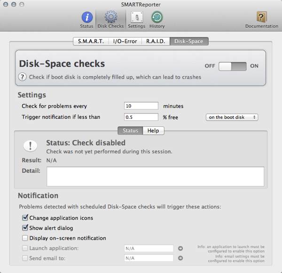Click the ON label next to switch
282x273 pixels.
(254, 66)
